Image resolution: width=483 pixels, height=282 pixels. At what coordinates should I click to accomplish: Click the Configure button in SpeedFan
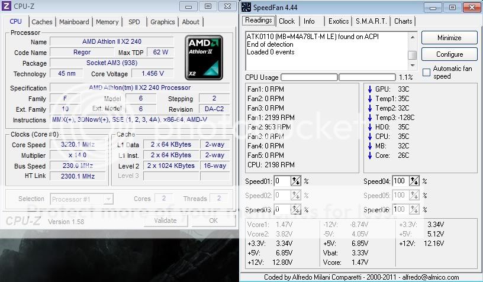tap(449, 54)
